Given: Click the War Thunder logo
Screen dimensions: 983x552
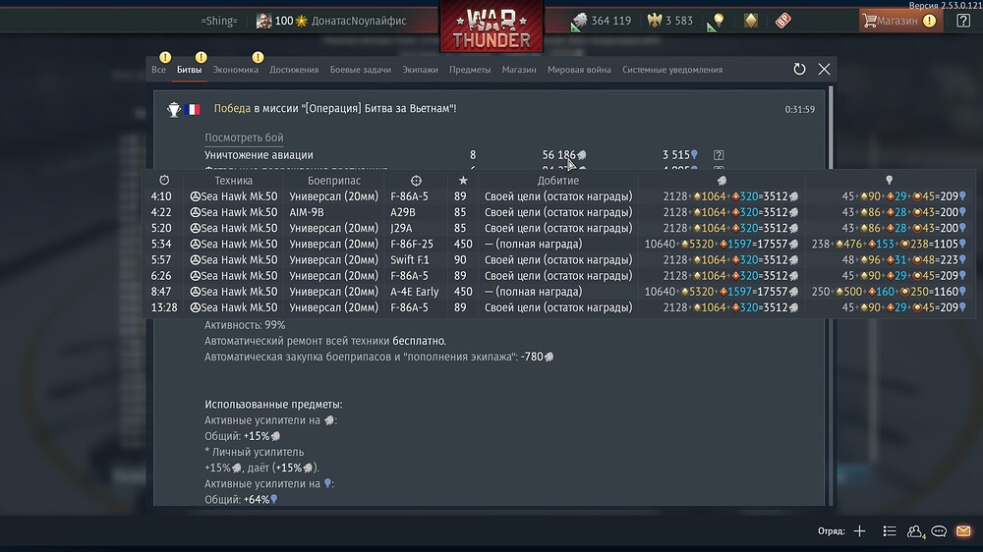Looking at the screenshot, I should pos(491,28).
